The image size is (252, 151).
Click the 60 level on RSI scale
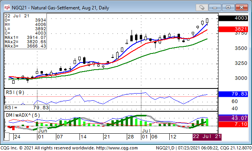tap(235, 101)
